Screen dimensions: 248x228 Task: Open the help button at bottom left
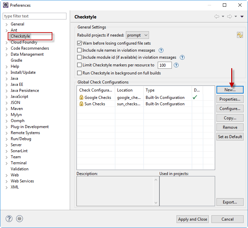(9, 219)
